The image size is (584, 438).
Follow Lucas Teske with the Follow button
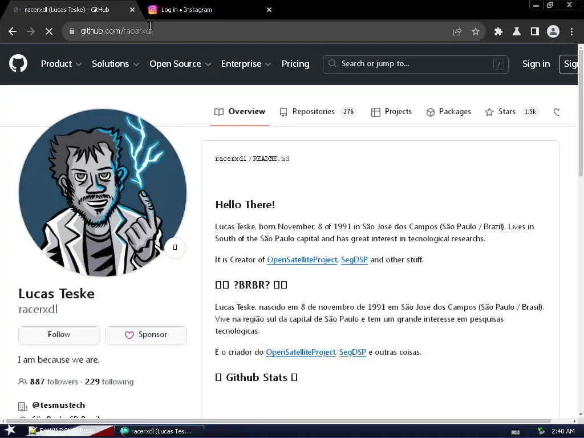(59, 335)
